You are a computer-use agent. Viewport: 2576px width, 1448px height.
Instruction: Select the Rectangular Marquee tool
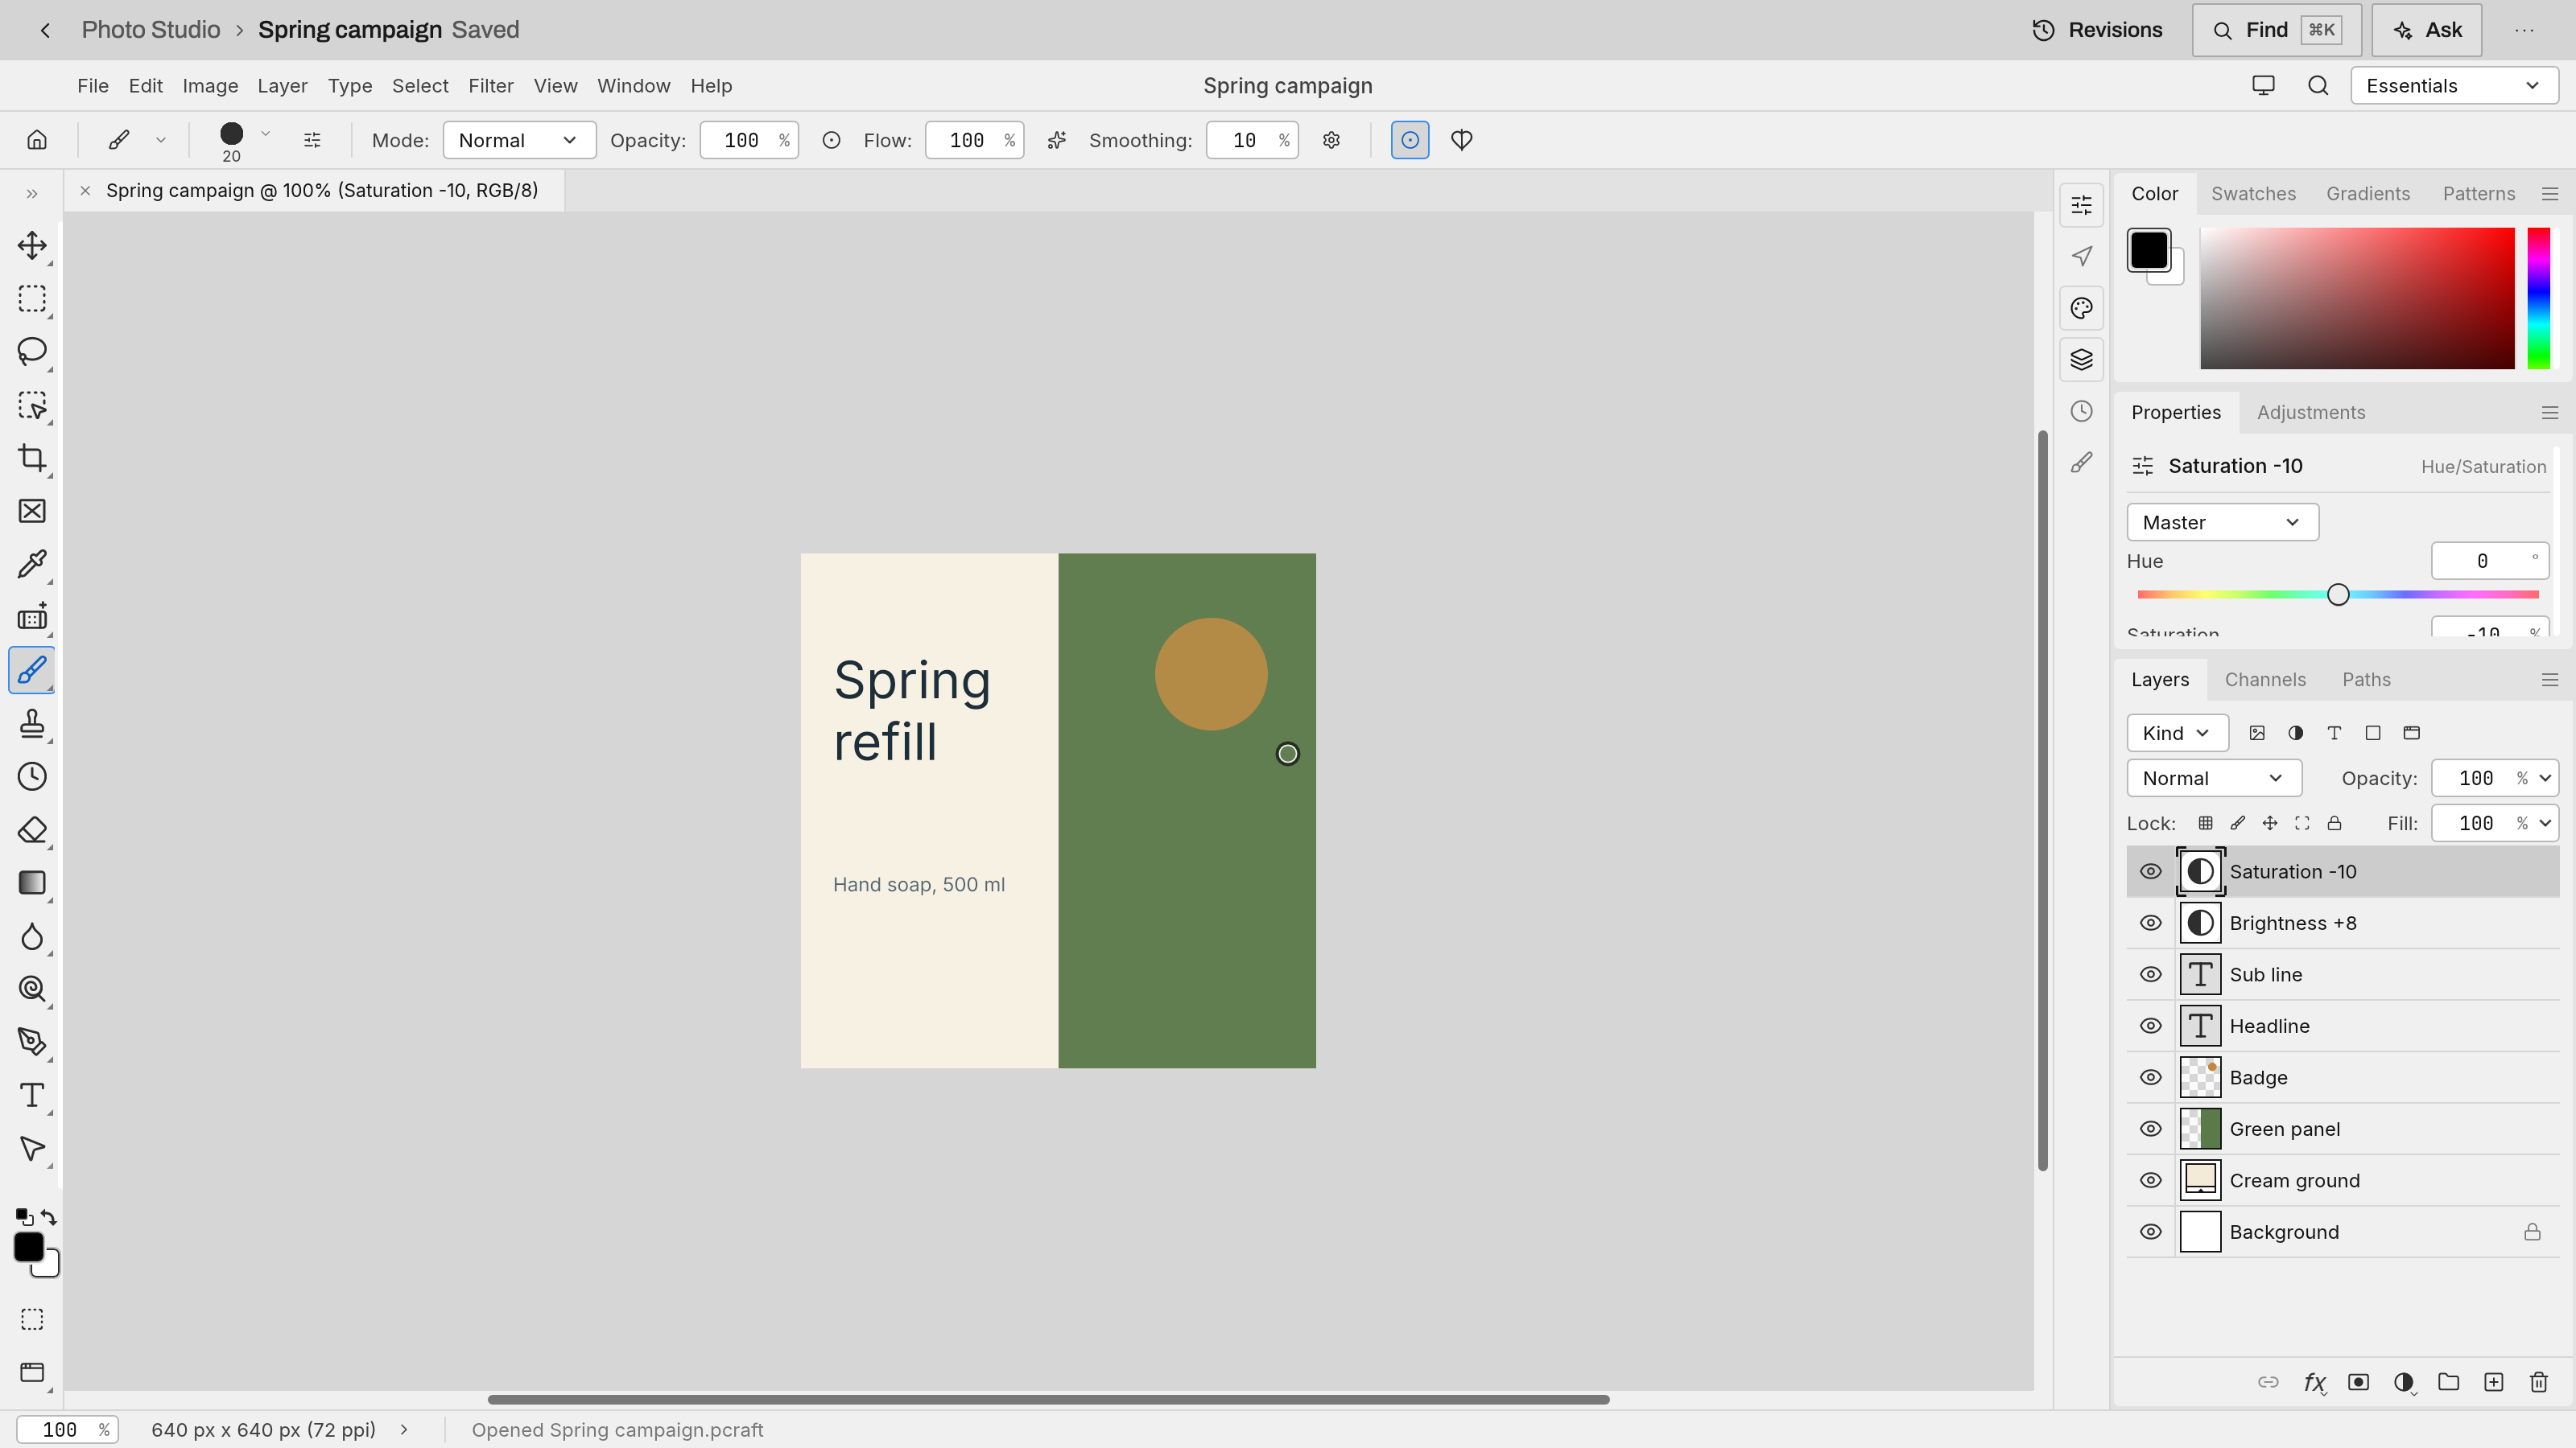tap(32, 298)
